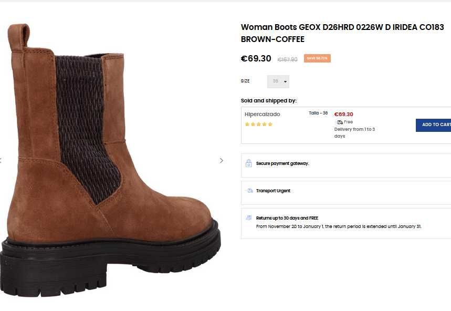Click the crossed-out original price

tap(287, 59)
